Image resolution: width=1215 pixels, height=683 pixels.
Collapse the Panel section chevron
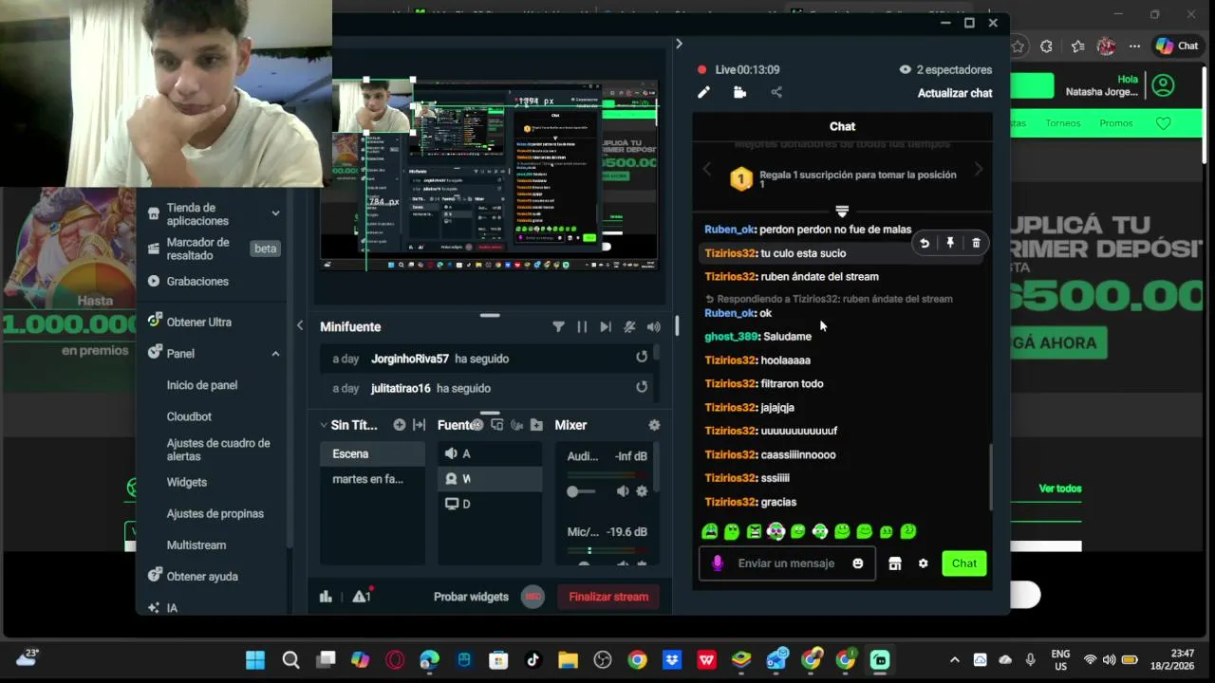click(275, 354)
